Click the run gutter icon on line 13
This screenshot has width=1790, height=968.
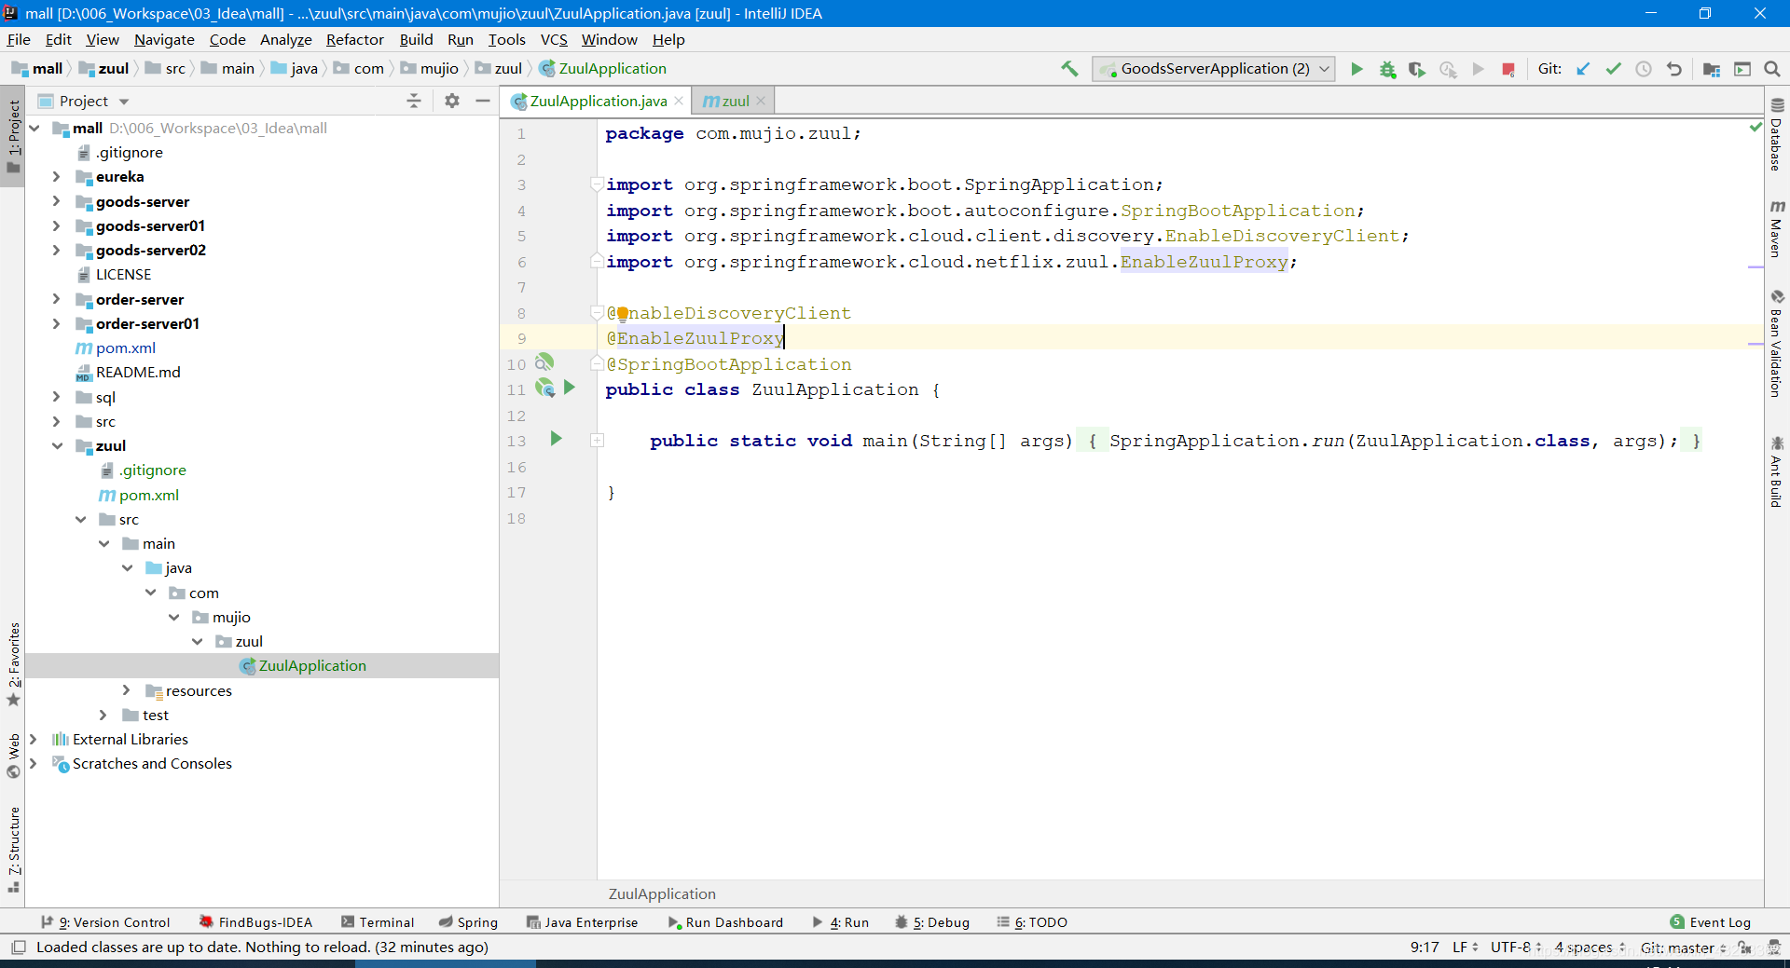click(x=557, y=439)
